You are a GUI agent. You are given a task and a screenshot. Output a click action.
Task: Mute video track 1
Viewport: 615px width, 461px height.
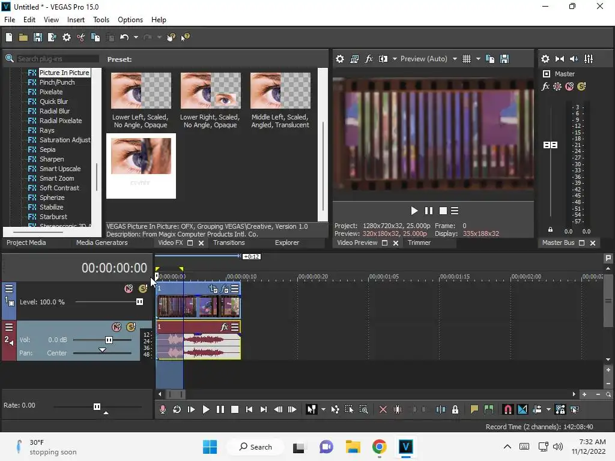[129, 289]
